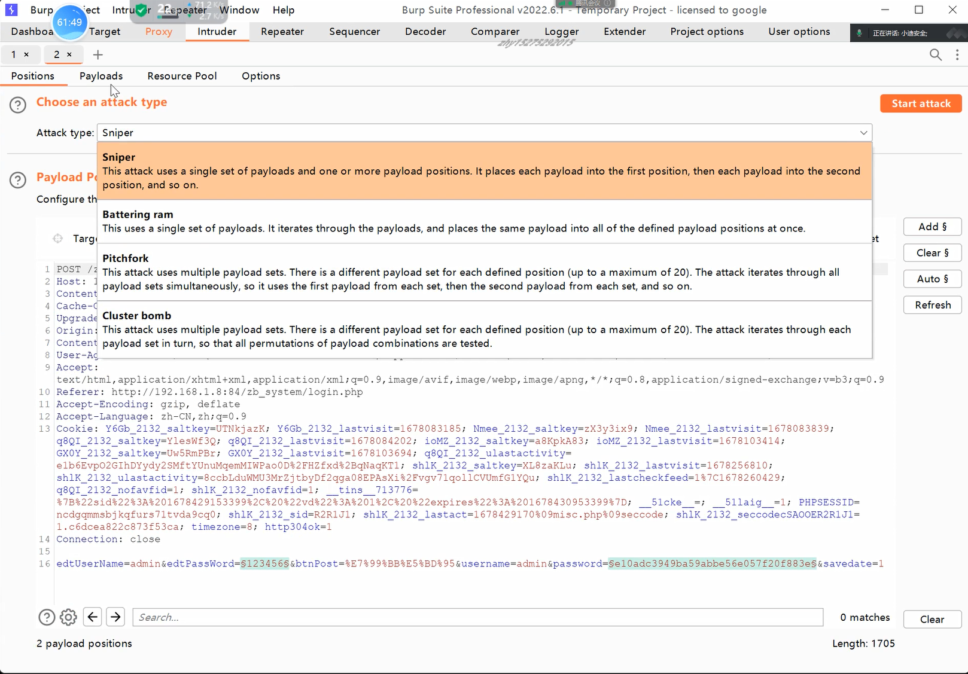Image resolution: width=968 pixels, height=674 pixels.
Task: Click the Referer header line
Action: point(209,392)
